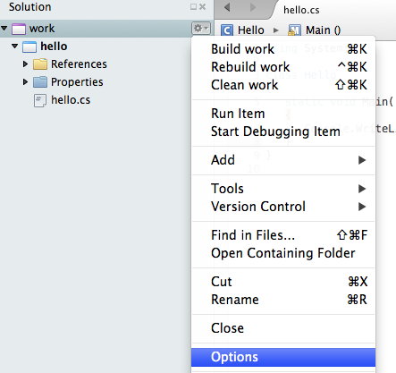
Task: Click the hello project icon
Action: 29,47
